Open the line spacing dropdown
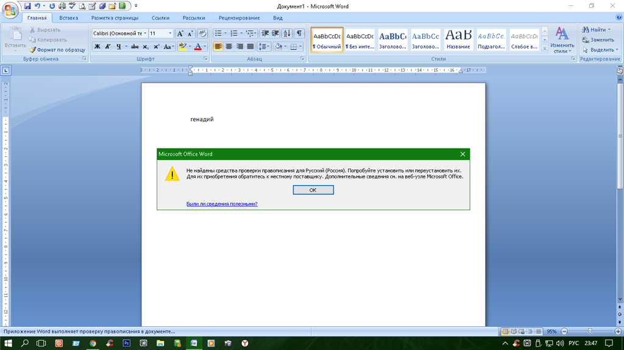 (264, 46)
